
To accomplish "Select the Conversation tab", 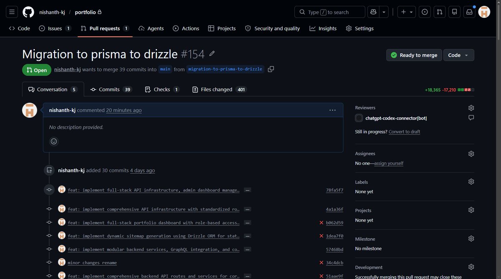I will [x=53, y=89].
